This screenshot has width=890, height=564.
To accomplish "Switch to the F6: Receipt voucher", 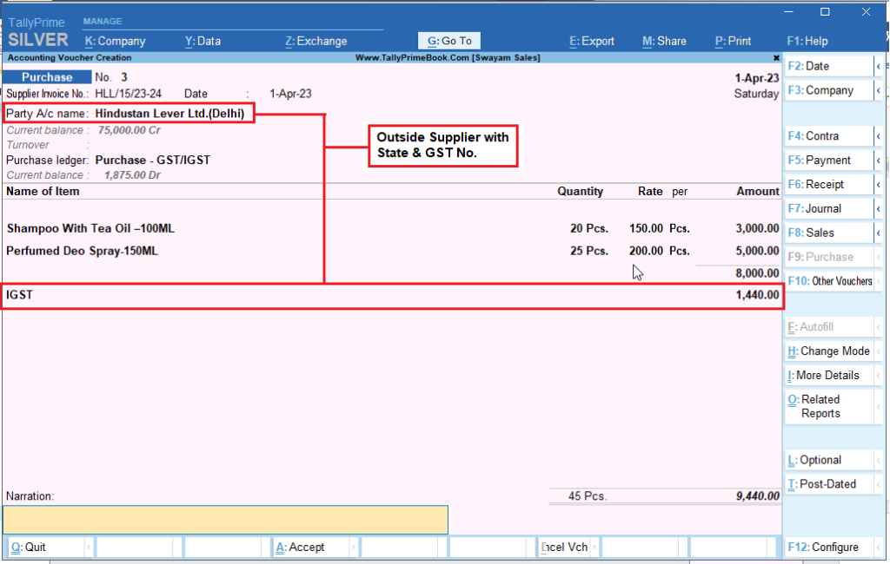I will click(828, 185).
